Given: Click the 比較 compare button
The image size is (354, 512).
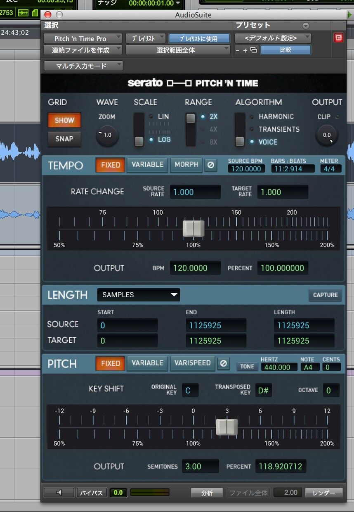Looking at the screenshot, I should (286, 50).
